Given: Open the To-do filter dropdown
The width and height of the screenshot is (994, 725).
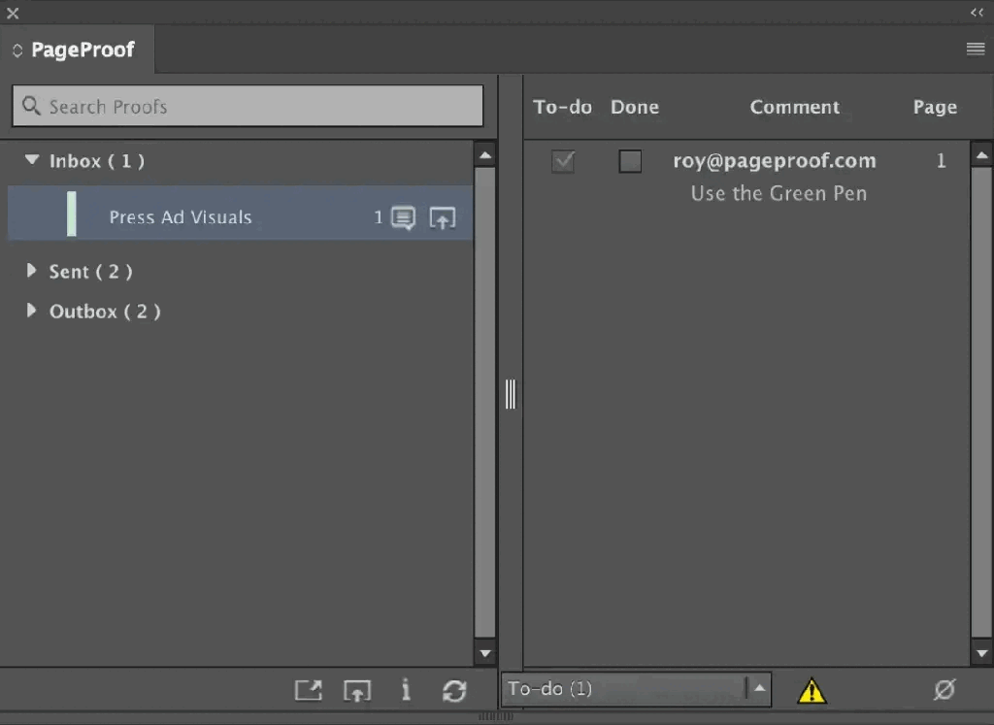Looking at the screenshot, I should 759,689.
